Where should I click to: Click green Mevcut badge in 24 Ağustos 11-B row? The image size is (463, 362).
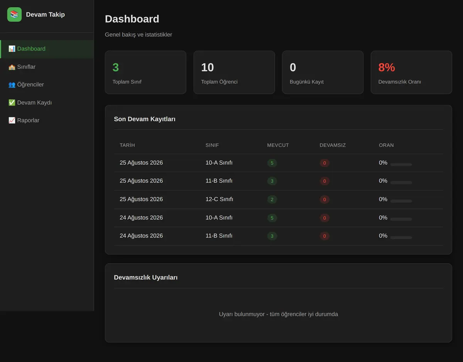click(x=272, y=236)
